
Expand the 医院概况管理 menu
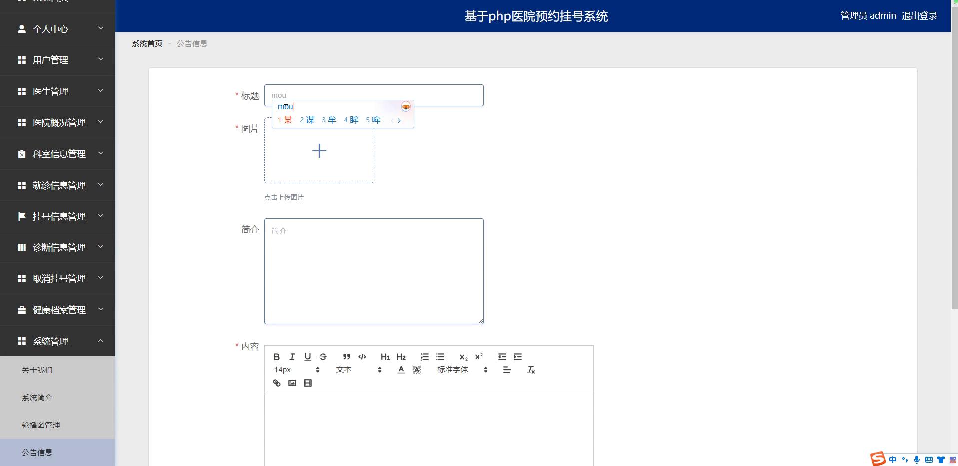(x=57, y=122)
